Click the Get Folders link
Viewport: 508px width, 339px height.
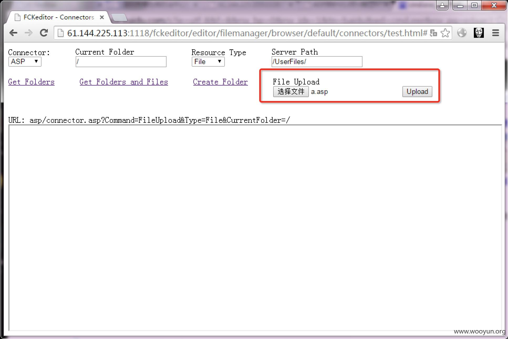31,82
